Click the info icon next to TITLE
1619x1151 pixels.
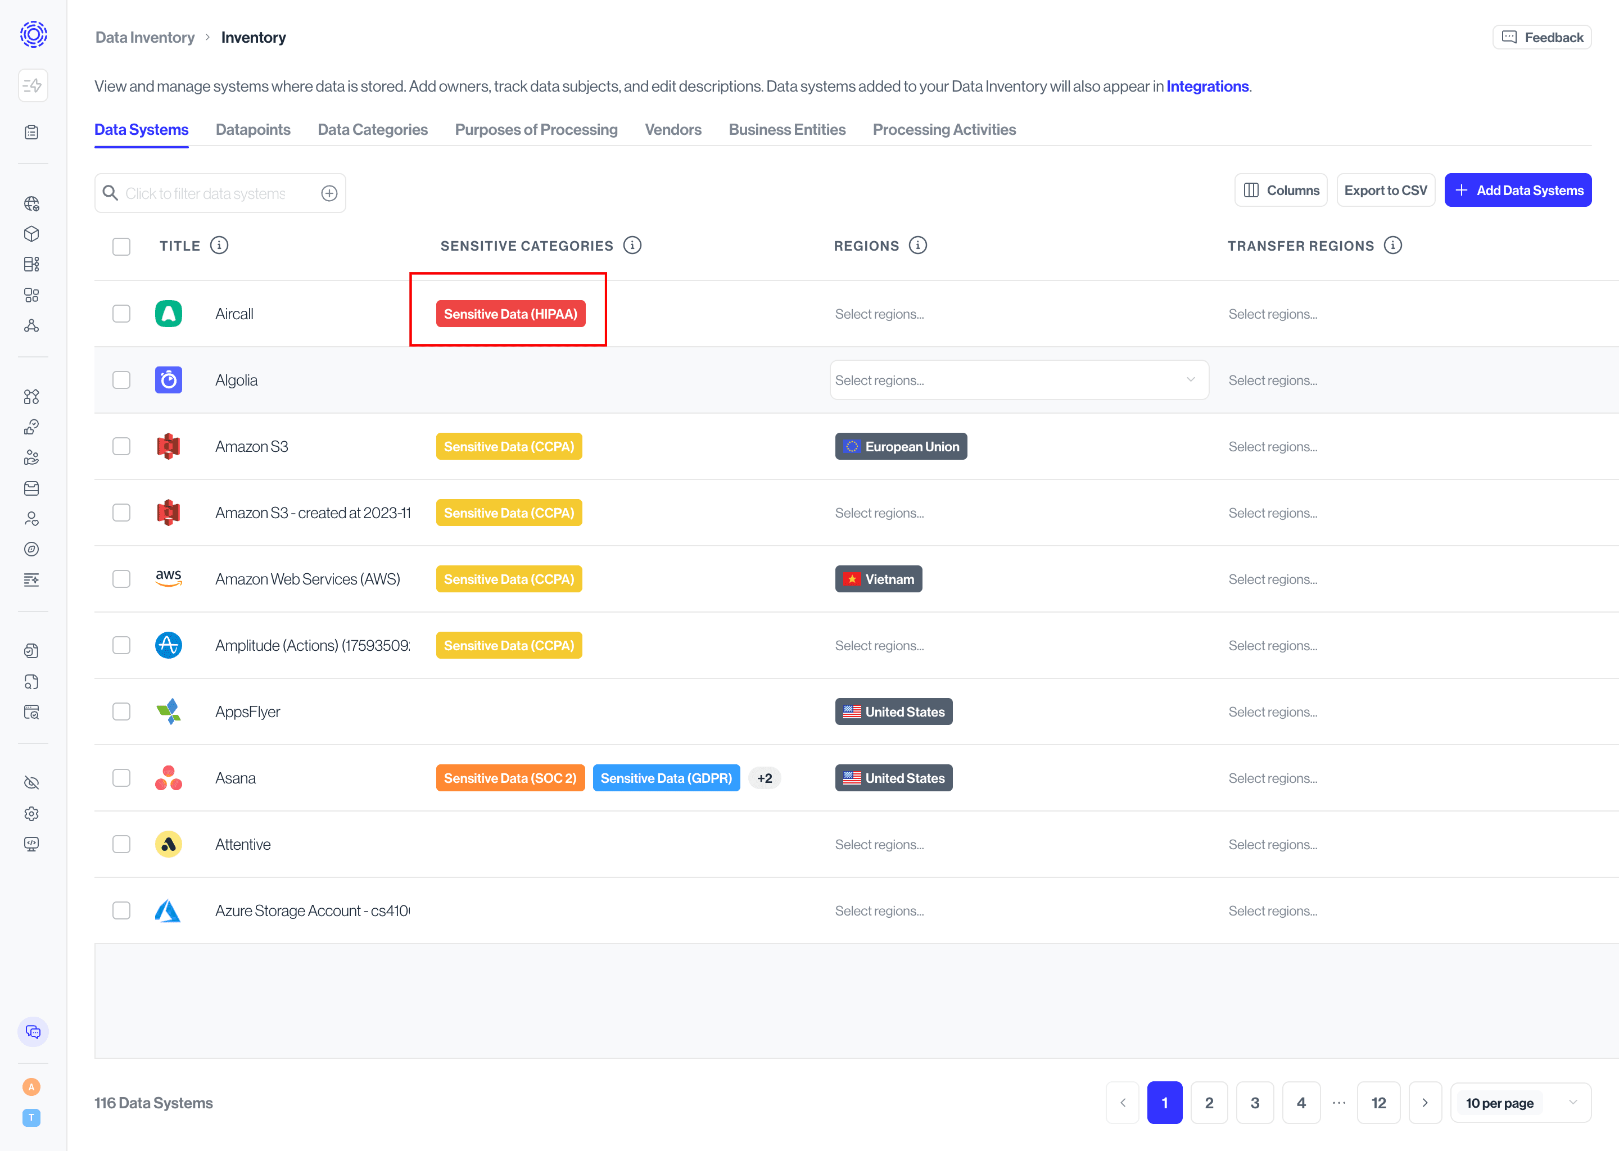coord(219,245)
